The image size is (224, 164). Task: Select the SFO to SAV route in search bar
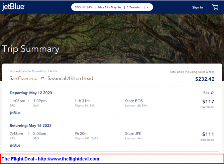pos(84,7)
